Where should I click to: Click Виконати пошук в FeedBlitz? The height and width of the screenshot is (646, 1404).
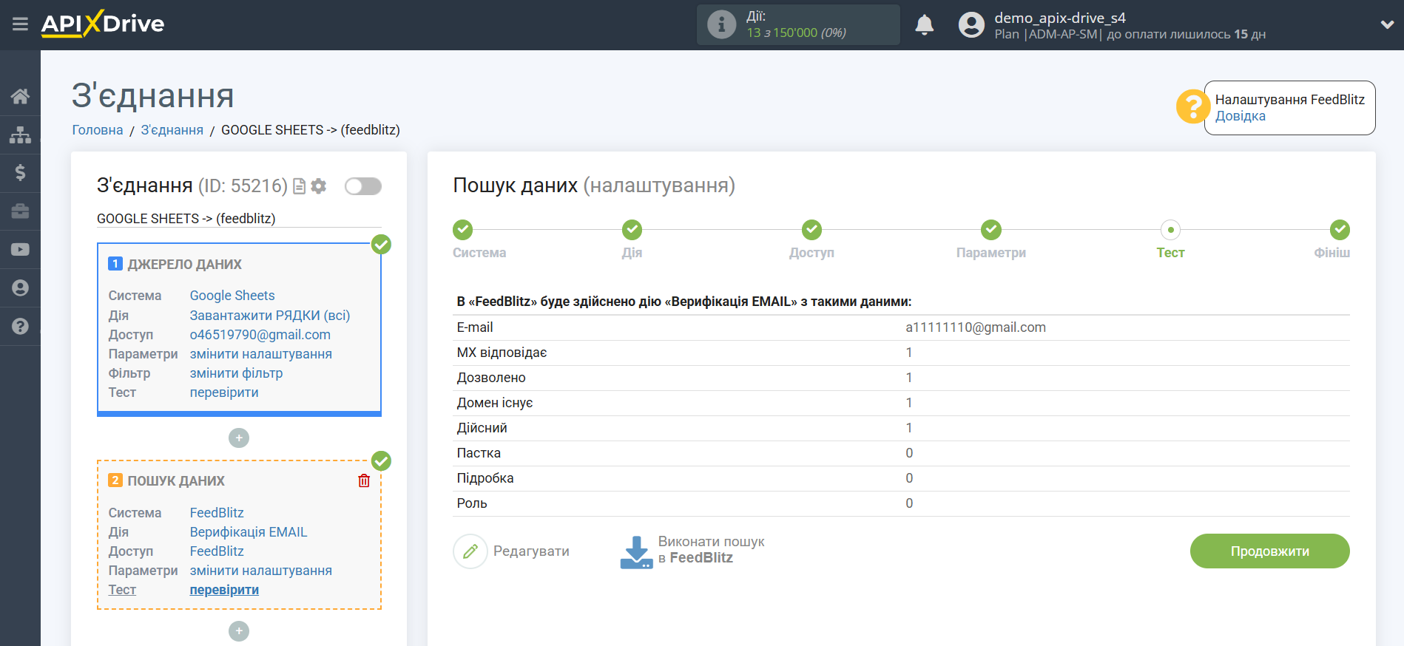pos(692,551)
